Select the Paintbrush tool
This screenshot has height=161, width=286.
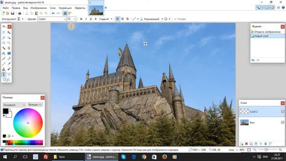click(x=4, y=59)
